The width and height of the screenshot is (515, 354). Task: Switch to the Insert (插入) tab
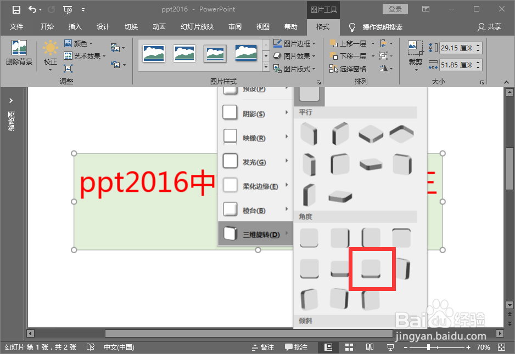coord(75,27)
